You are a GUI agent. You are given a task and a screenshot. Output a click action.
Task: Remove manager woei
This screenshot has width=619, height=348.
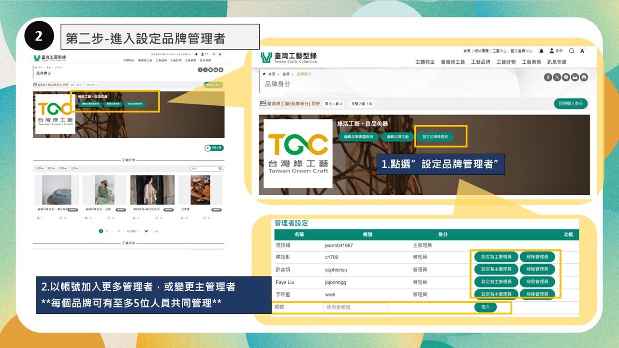[537, 294]
